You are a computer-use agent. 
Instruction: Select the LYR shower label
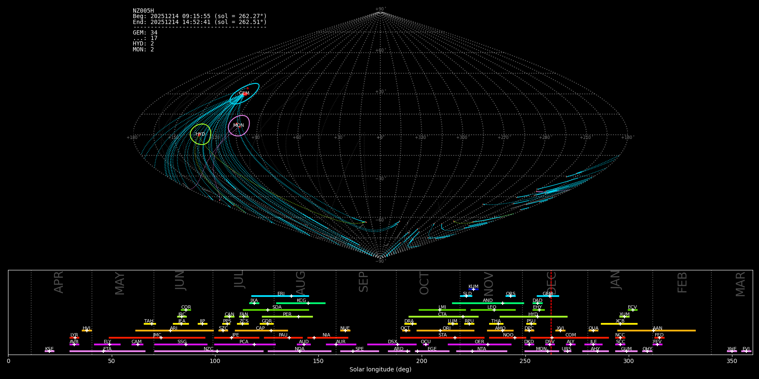74,335
